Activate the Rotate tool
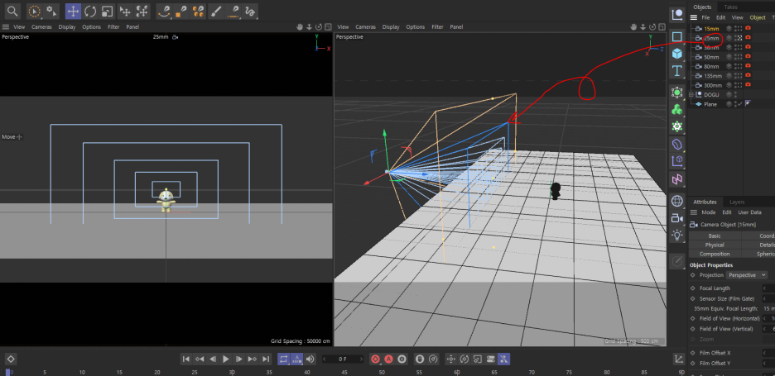 [90, 11]
